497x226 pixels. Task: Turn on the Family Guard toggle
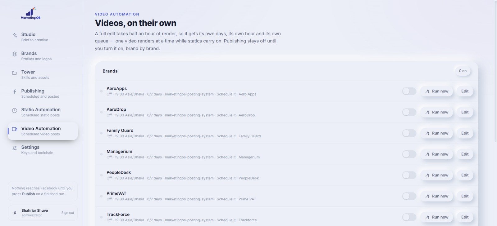coord(409,133)
